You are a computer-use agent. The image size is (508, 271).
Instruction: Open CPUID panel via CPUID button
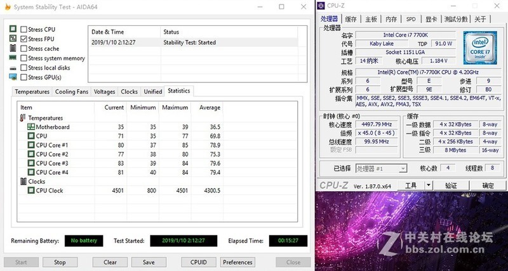coord(199,262)
